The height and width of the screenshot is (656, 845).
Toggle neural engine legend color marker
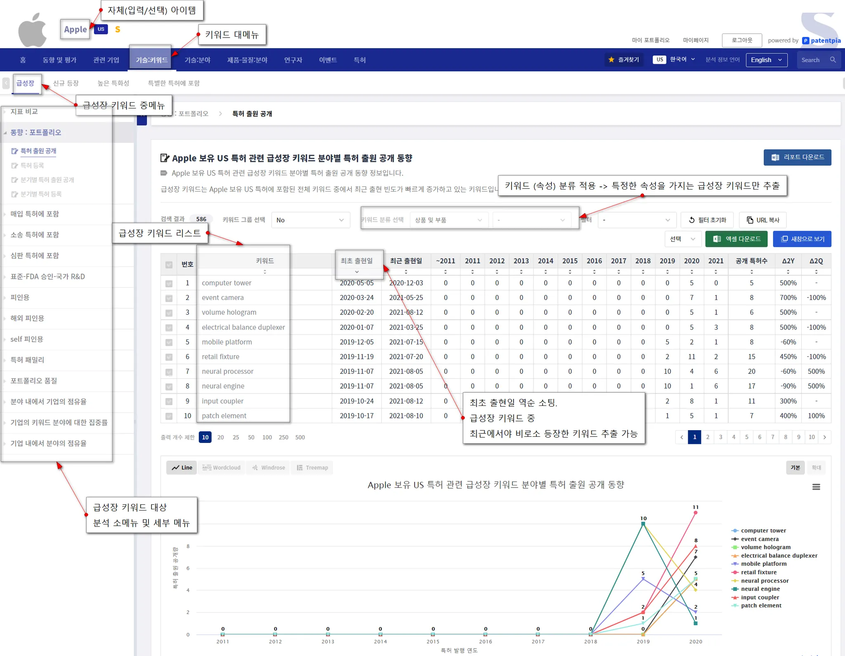(x=735, y=589)
